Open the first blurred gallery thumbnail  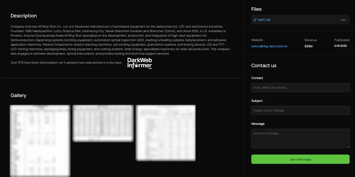point(40,141)
